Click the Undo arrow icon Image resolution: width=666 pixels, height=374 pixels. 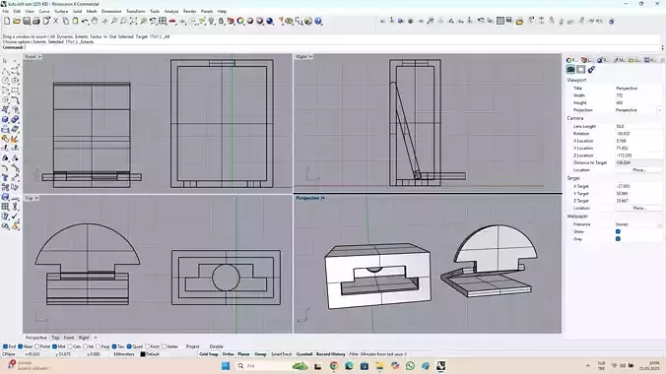[x=85, y=21]
